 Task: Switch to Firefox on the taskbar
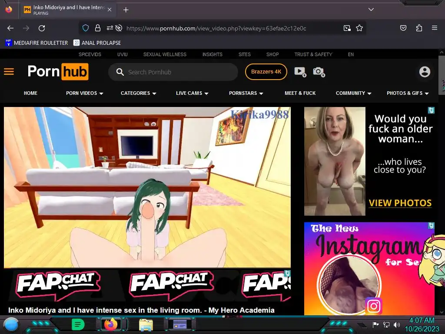[111, 324]
